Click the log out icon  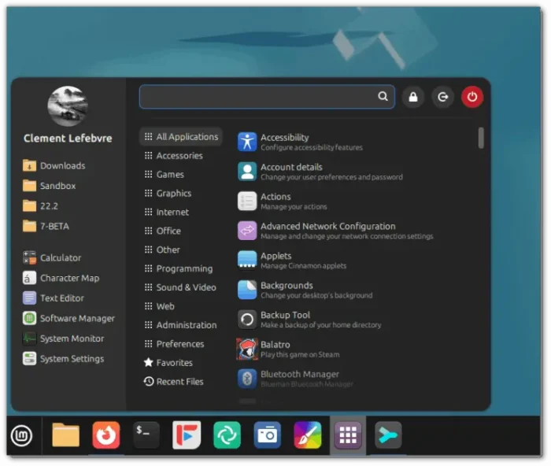click(x=443, y=97)
